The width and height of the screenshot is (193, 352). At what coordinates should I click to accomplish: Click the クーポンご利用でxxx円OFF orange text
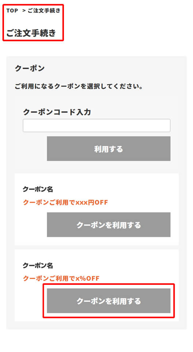pos(65,203)
